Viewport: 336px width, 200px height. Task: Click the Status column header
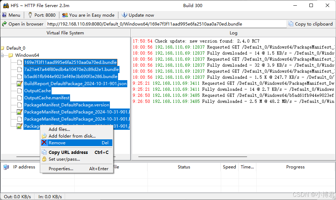tap(184, 167)
